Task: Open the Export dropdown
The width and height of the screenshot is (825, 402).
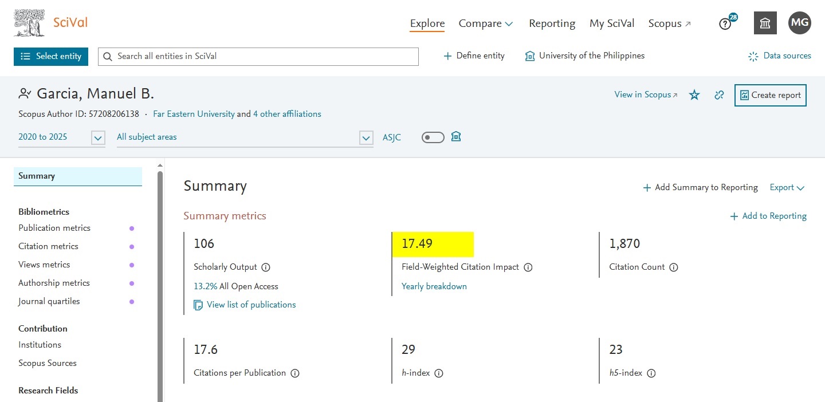Action: (787, 187)
